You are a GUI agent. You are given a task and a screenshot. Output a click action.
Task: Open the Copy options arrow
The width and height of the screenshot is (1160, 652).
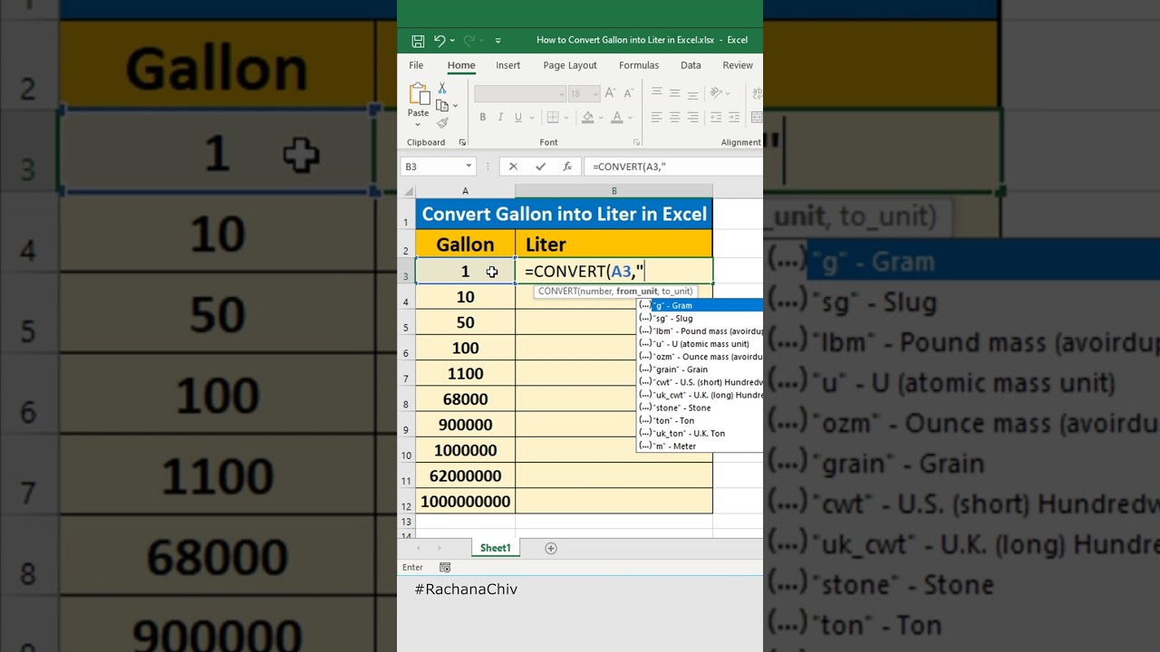point(455,106)
